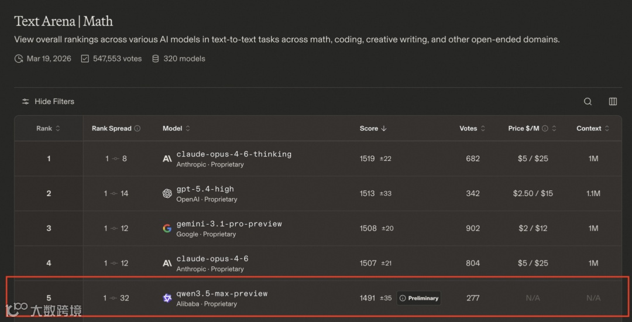Image resolution: width=632 pixels, height=322 pixels.
Task: Click Price $/M info icon
Action: click(545, 129)
